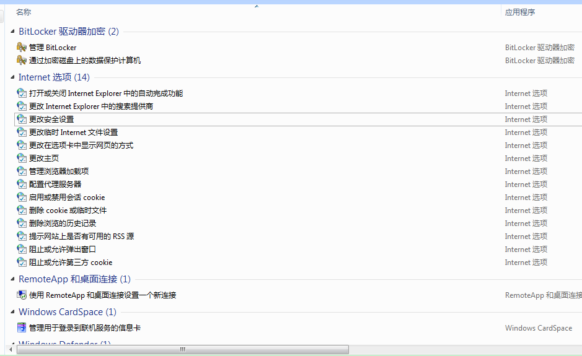Screen dimensions: 582x356
Task: Click the RemoteApp 和桌面连接 item icon
Action: pyautogui.click(x=22, y=295)
